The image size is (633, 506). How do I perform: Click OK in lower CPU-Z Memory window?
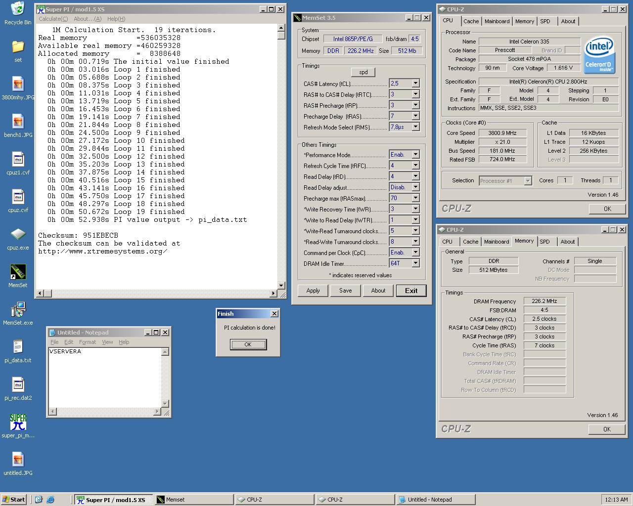(607, 429)
